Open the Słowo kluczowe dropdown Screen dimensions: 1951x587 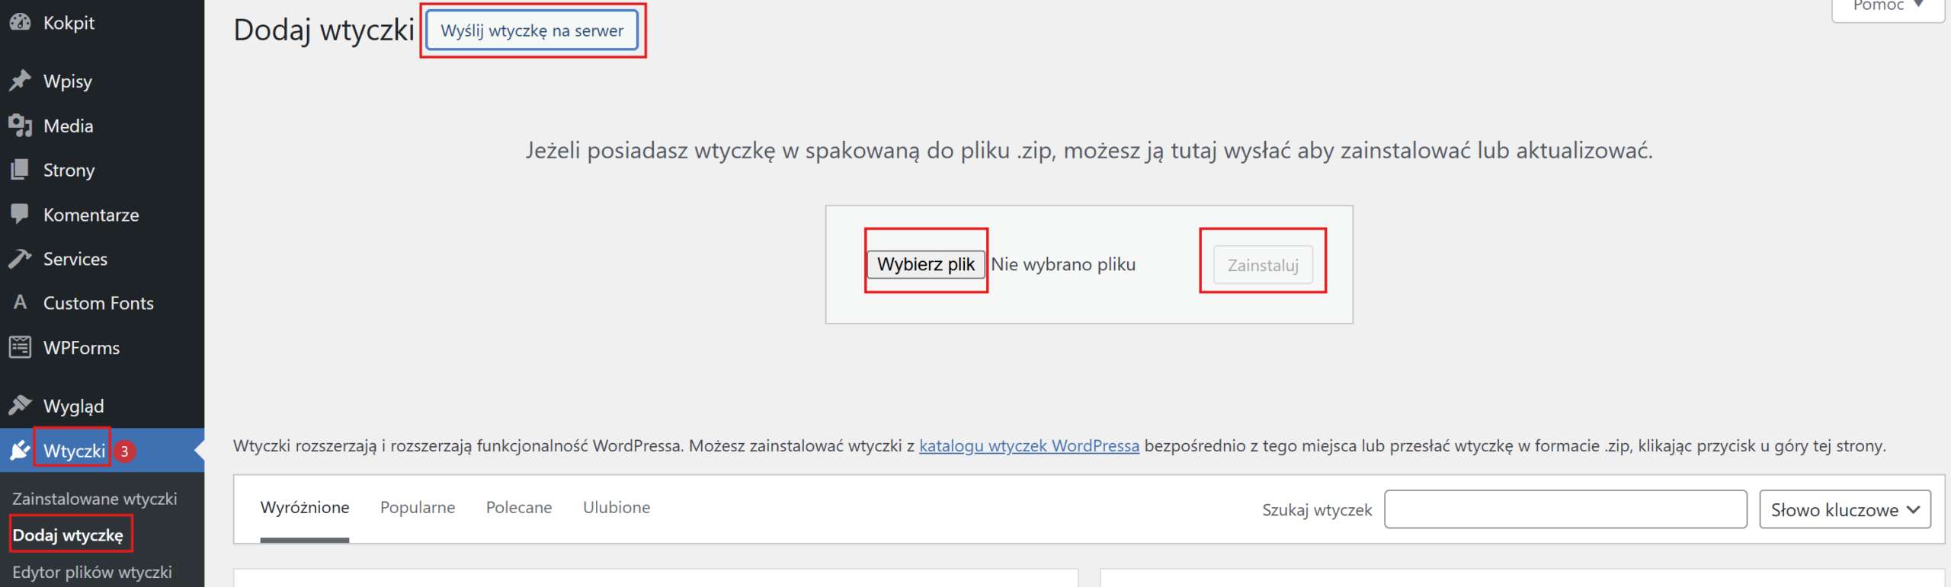point(1844,509)
